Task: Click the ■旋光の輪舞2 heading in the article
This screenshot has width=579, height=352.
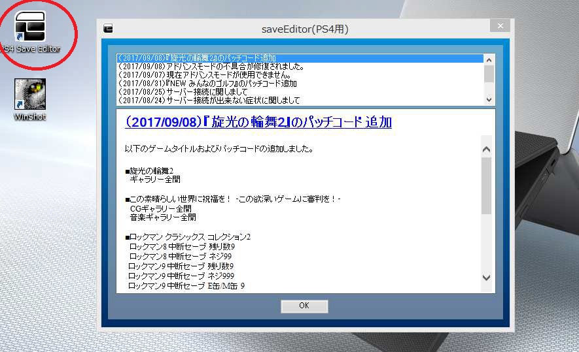Action: click(x=149, y=170)
